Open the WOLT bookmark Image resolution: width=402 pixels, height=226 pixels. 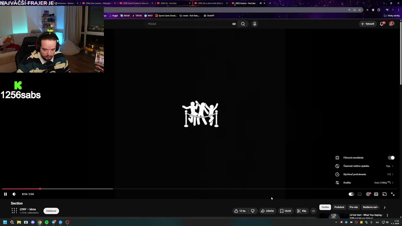pos(149,16)
